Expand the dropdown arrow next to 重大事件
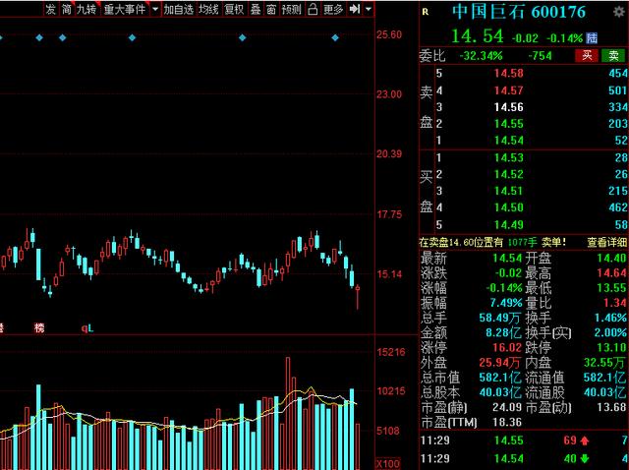This screenshot has width=629, height=470. coord(155,9)
